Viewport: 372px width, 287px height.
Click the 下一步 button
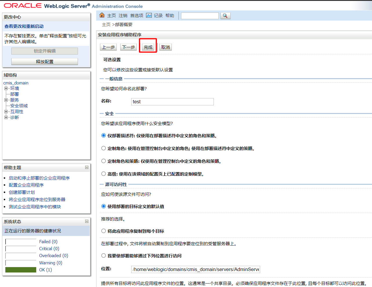(x=128, y=47)
